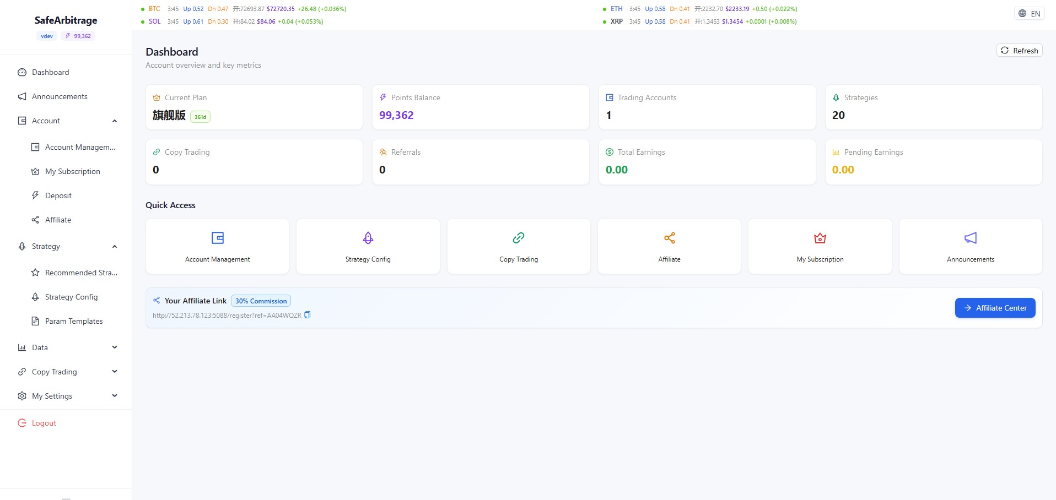Click the Copy Trading chain-link icon in Quick Access
Viewport: 1056px width, 500px height.
coord(518,238)
